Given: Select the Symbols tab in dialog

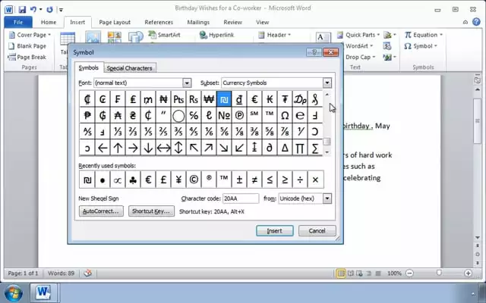Looking at the screenshot, I should pos(89,67).
